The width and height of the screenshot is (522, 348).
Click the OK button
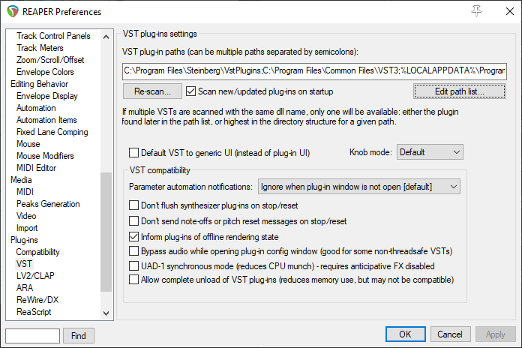405,334
